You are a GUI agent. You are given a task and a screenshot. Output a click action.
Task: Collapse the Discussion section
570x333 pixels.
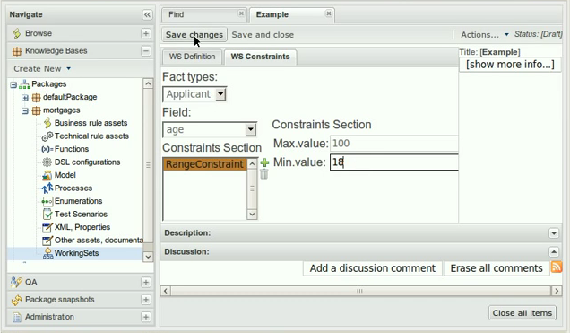pos(554,252)
